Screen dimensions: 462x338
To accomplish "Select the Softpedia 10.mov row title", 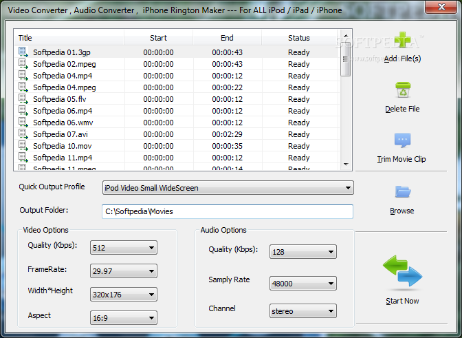I will click(62, 146).
